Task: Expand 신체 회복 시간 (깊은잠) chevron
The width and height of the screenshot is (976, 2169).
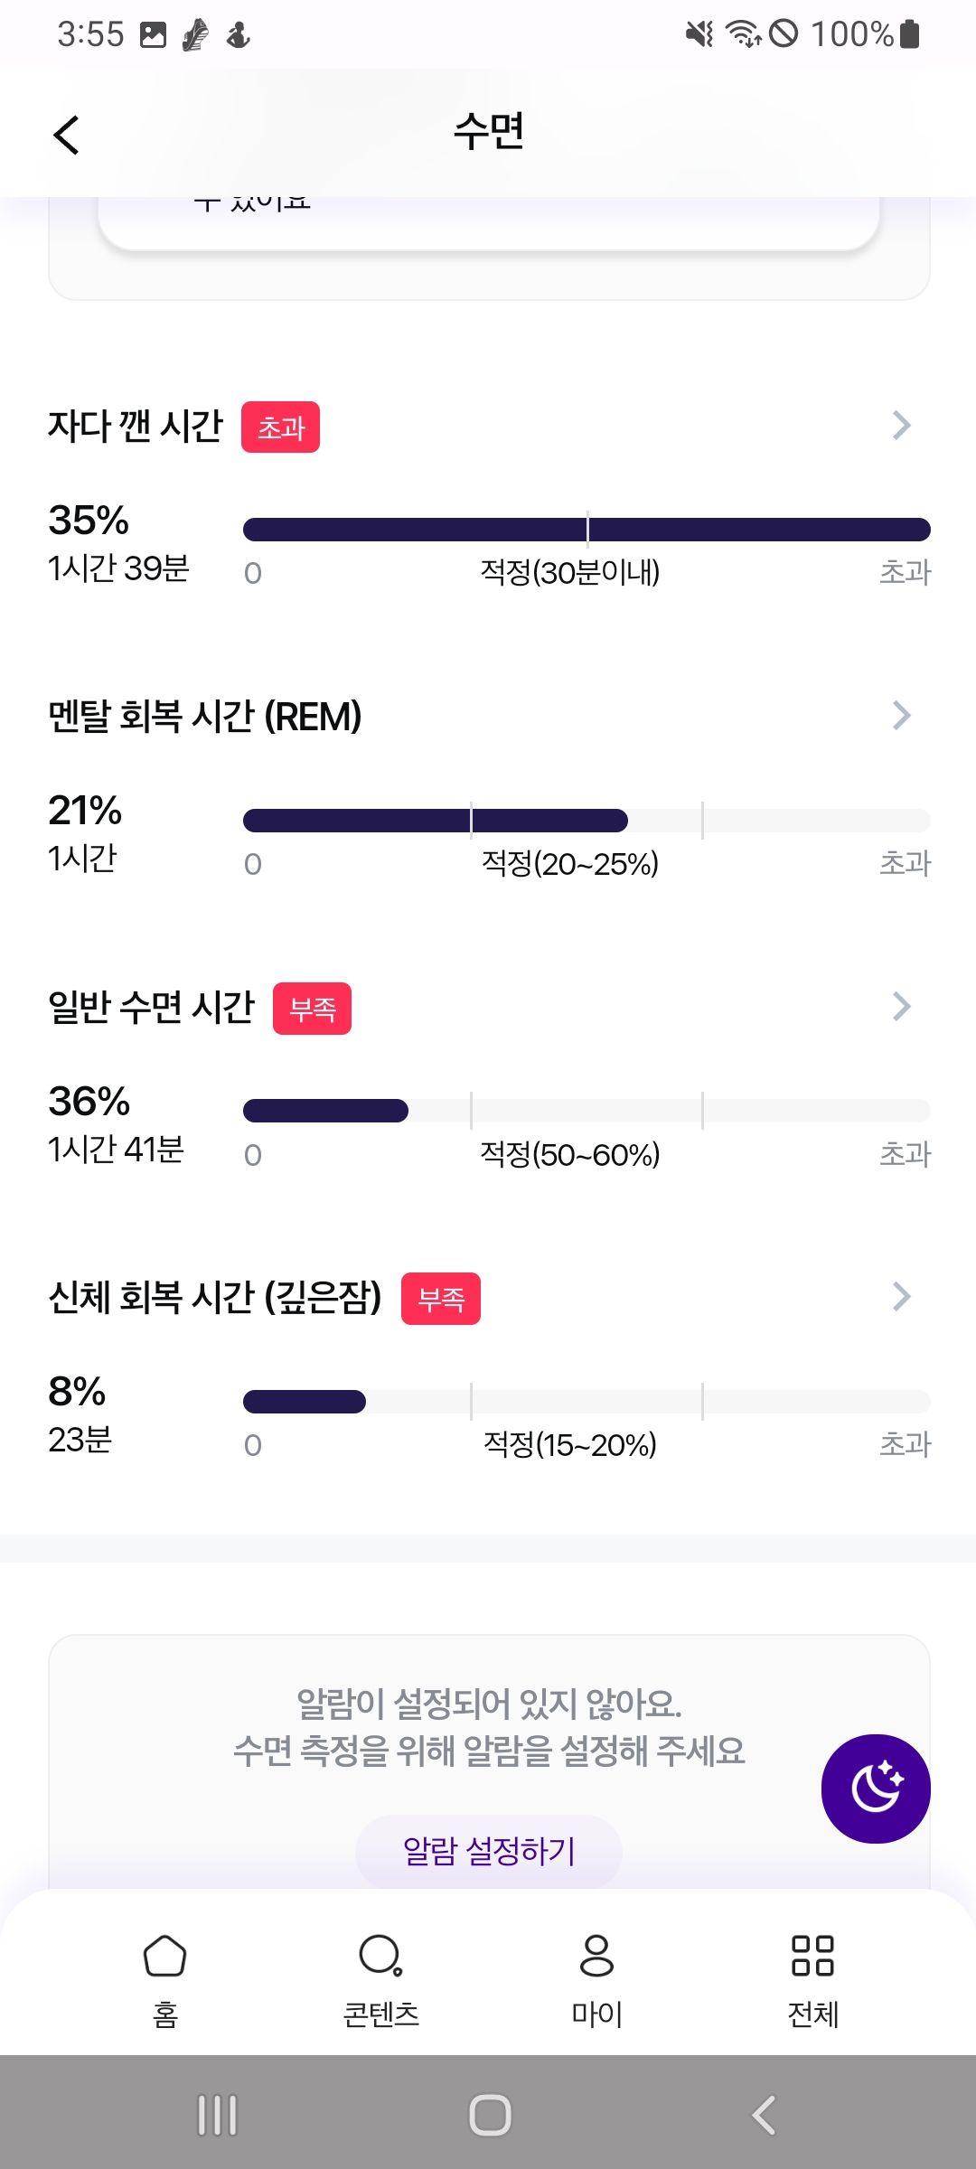Action: tap(901, 1296)
